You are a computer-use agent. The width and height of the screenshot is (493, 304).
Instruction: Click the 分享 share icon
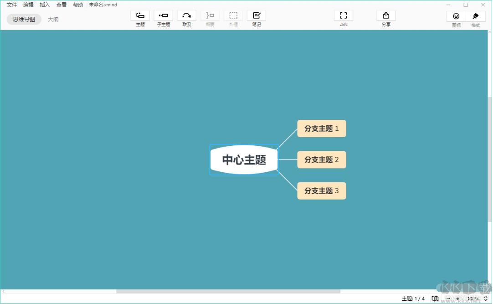coord(386,15)
